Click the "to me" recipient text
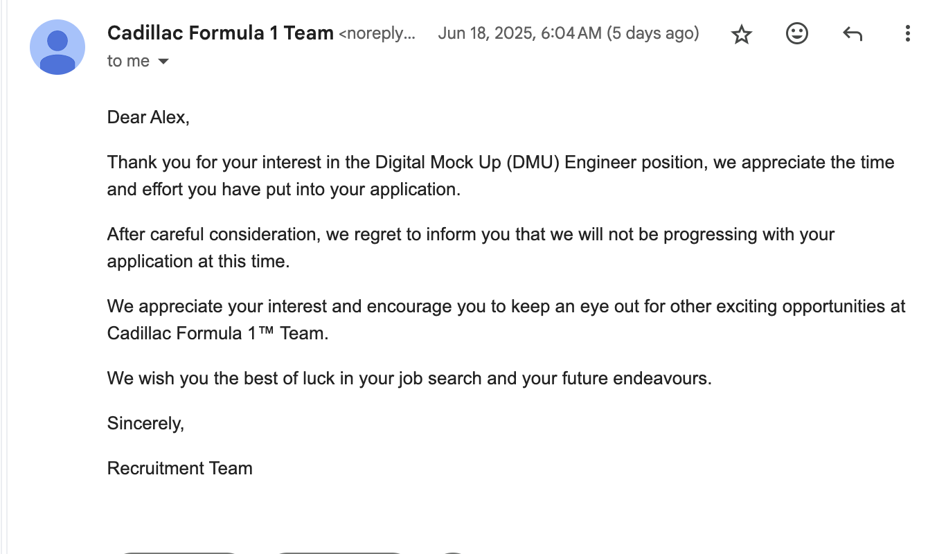Screen dimensions: 946x554 [128, 61]
